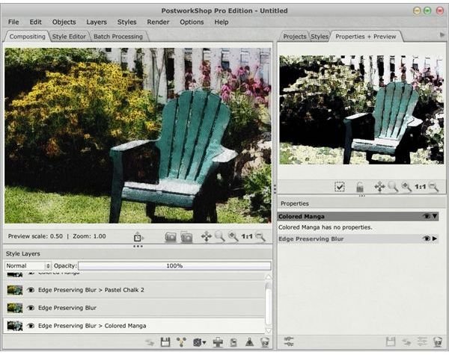Toggle visibility of Edge Preserving Blur > Colored Manga layer
The image size is (449, 355).
pos(31,326)
